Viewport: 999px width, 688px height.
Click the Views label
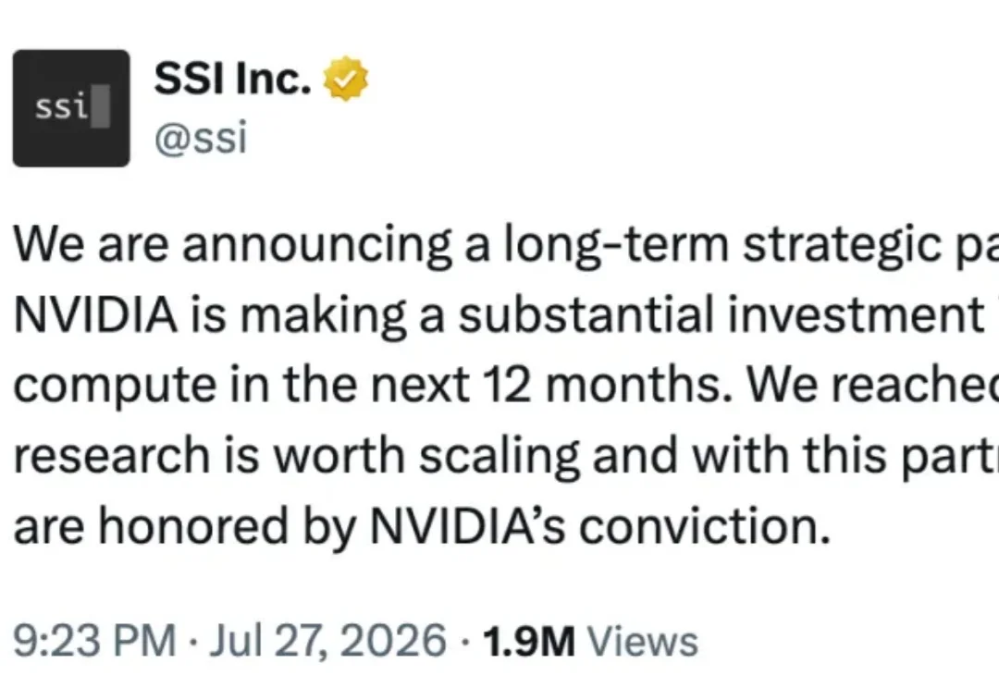pyautogui.click(x=642, y=641)
